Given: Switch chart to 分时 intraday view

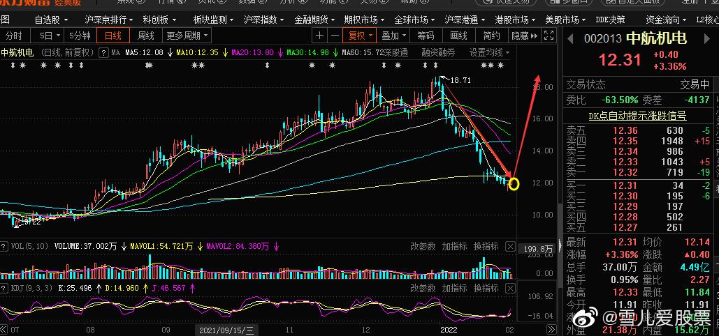Looking at the screenshot, I should (x=13, y=36).
